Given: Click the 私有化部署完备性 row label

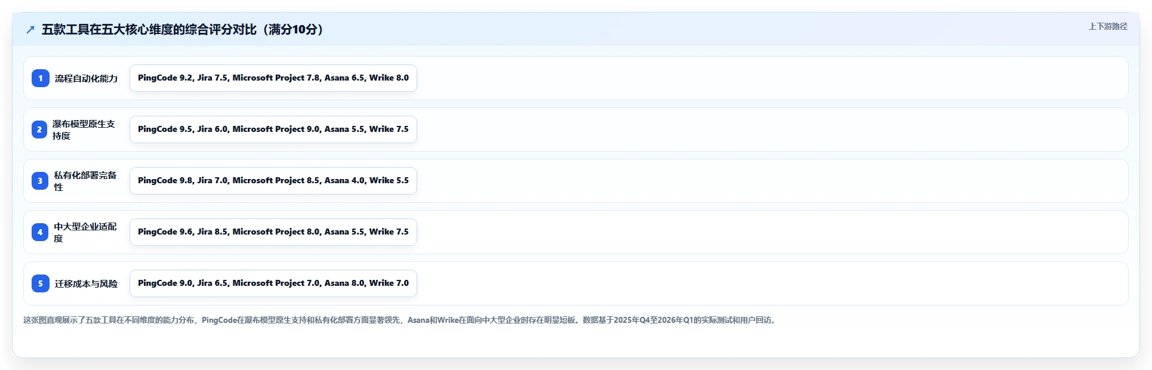Looking at the screenshot, I should (x=85, y=181).
